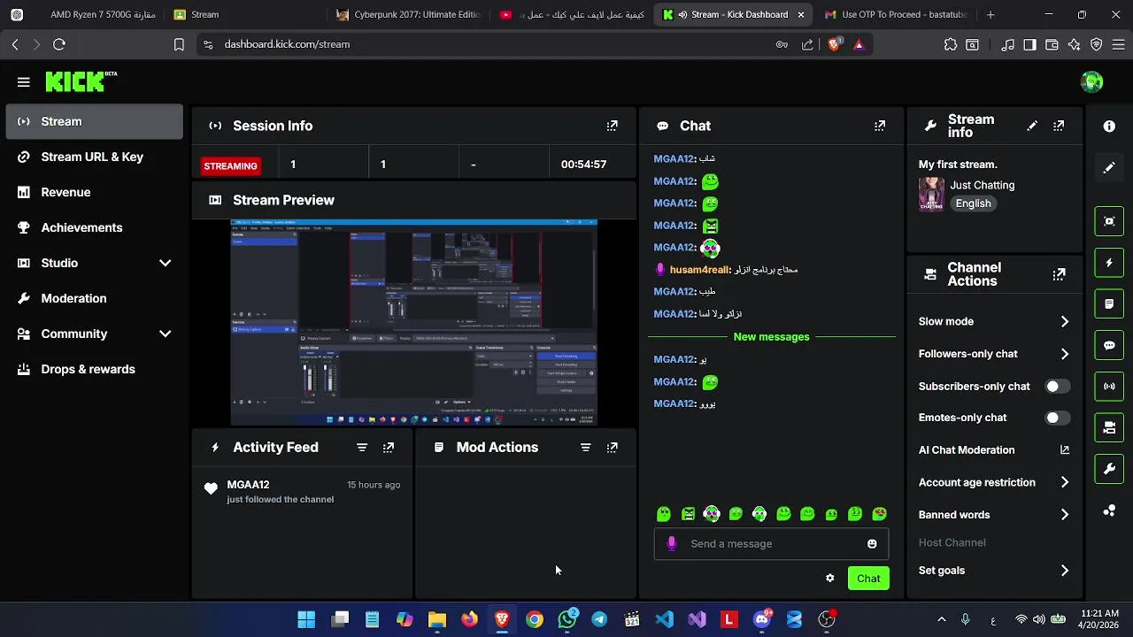The image size is (1133, 637).
Task: Click the New messages divider in chat
Action: pos(771,337)
